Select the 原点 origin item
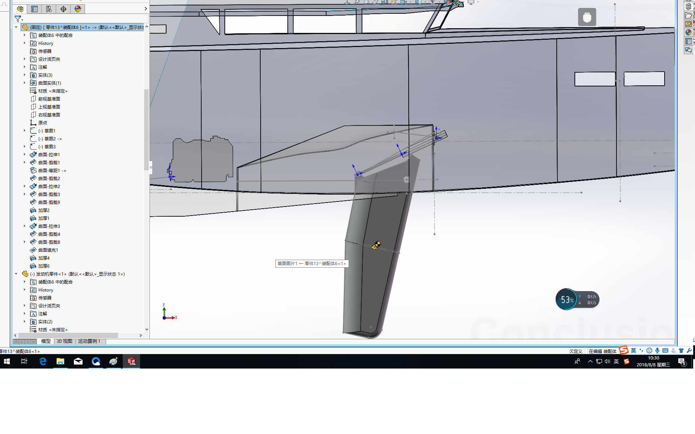Screen dimensions: 695x434 39,123
